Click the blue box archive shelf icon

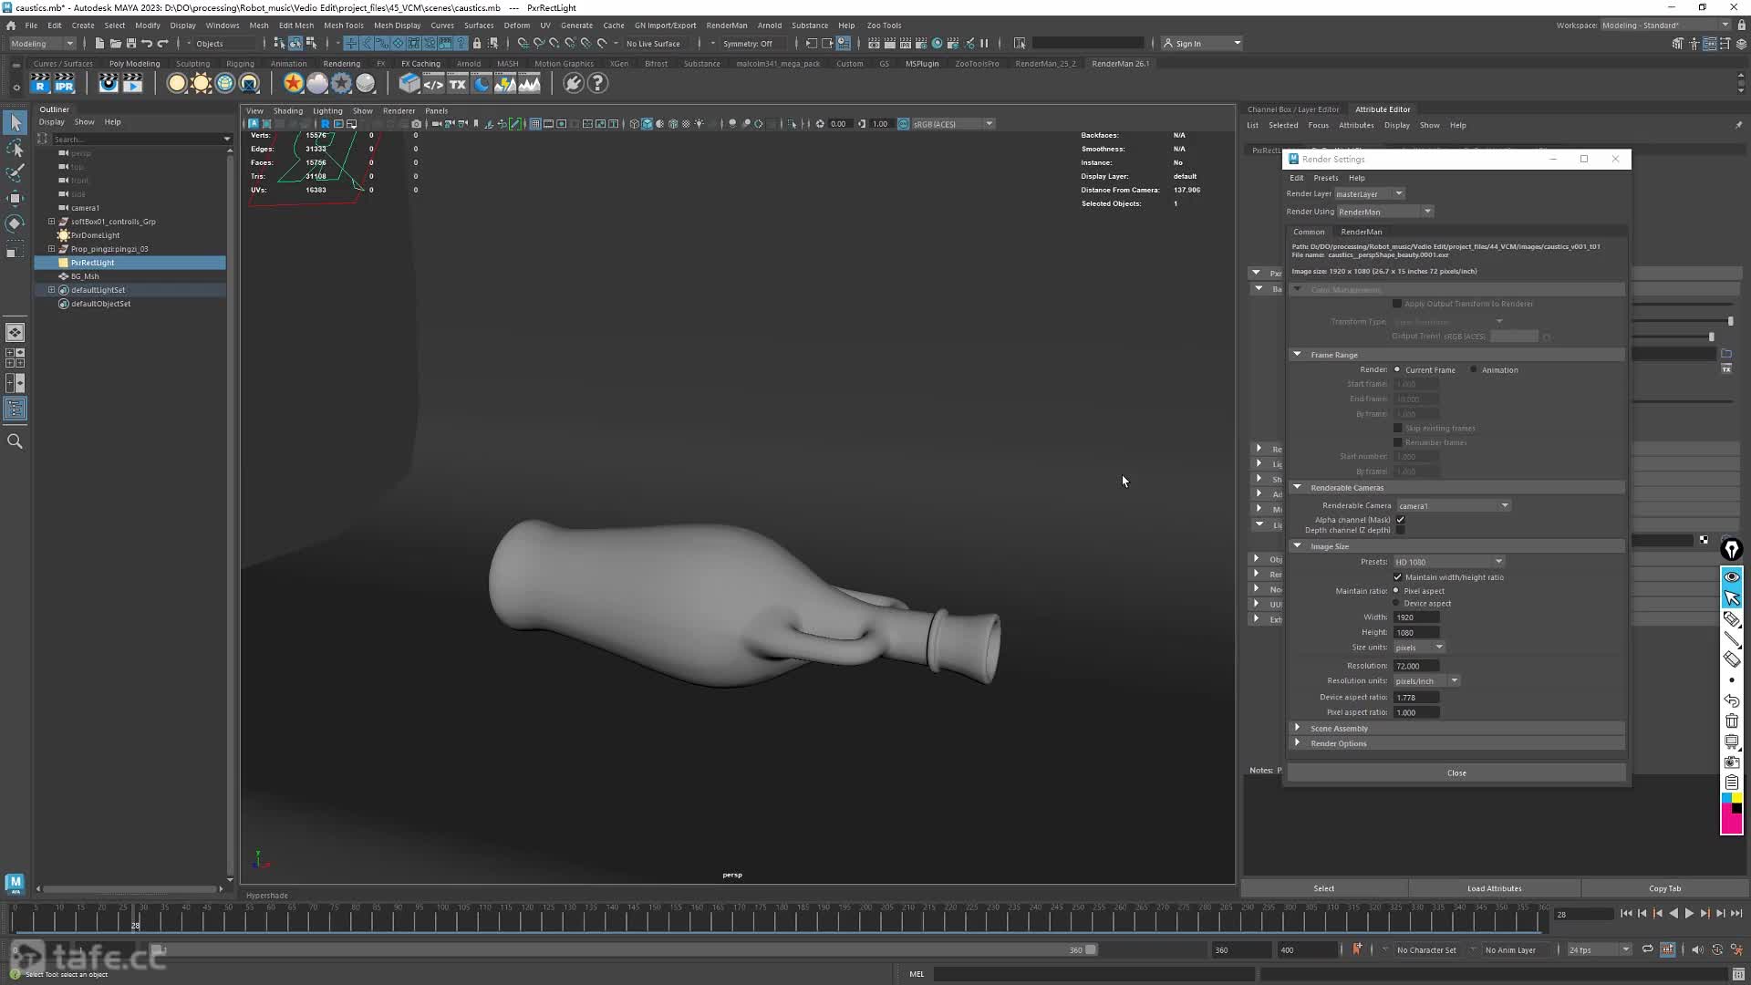pyautogui.click(x=409, y=84)
